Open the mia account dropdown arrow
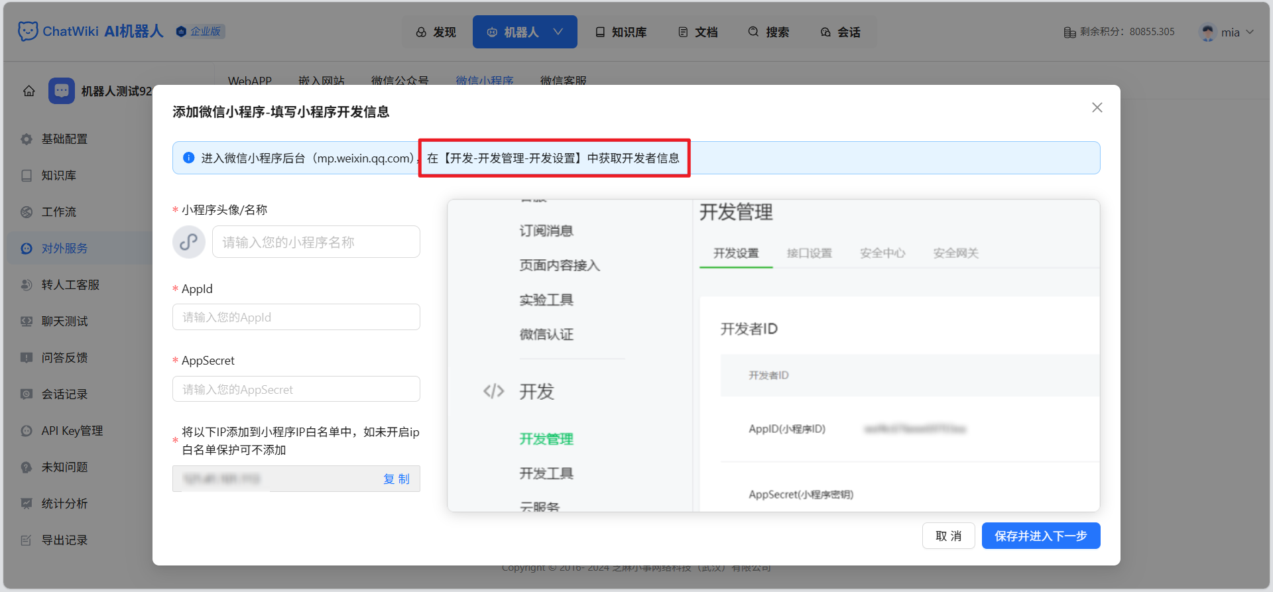Screen dimensions: 1273x592 click(x=1250, y=32)
